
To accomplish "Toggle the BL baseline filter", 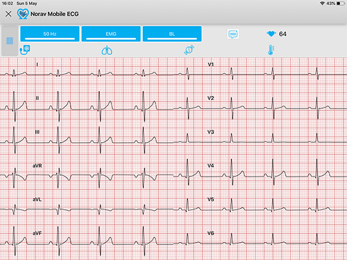I will (172, 34).
